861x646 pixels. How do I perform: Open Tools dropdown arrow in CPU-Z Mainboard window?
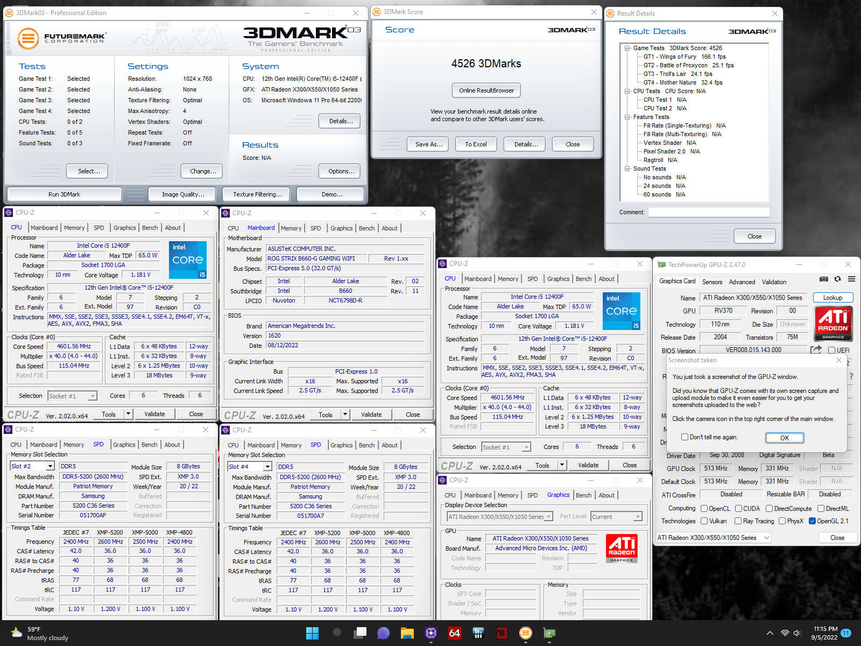pos(345,415)
